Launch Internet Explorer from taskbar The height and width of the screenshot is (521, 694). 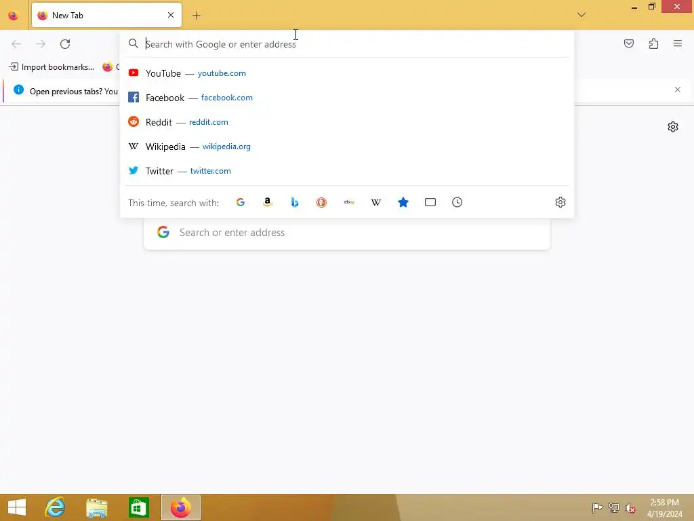pos(56,507)
